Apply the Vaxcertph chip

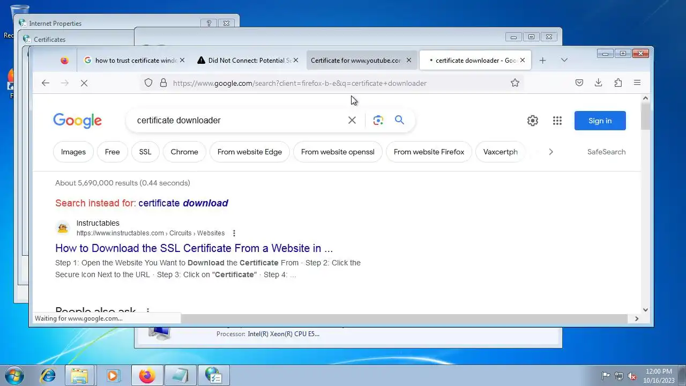coord(501,152)
